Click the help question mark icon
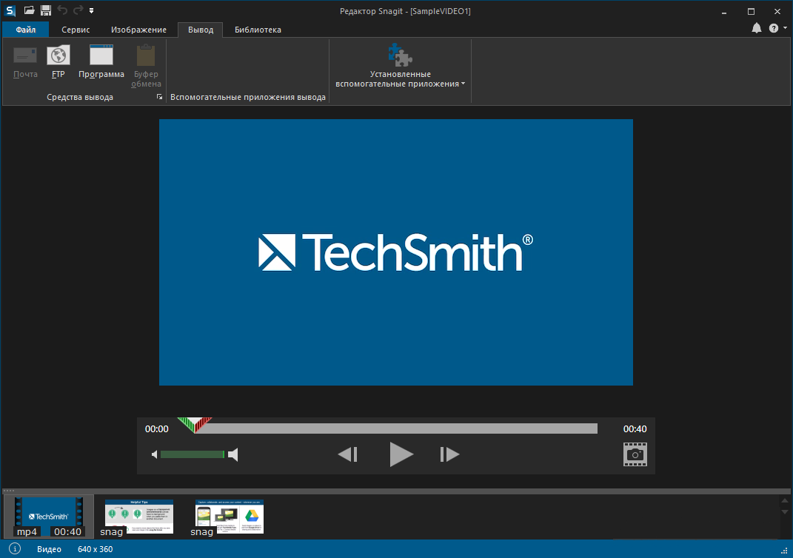The width and height of the screenshot is (793, 558). (x=774, y=28)
